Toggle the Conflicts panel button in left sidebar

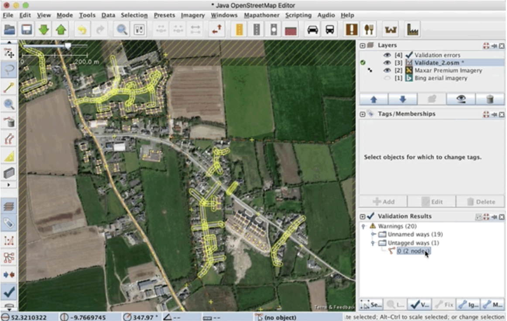coord(9,275)
